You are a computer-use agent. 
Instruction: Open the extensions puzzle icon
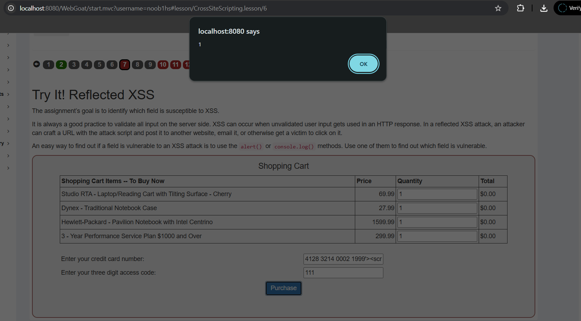point(521,8)
